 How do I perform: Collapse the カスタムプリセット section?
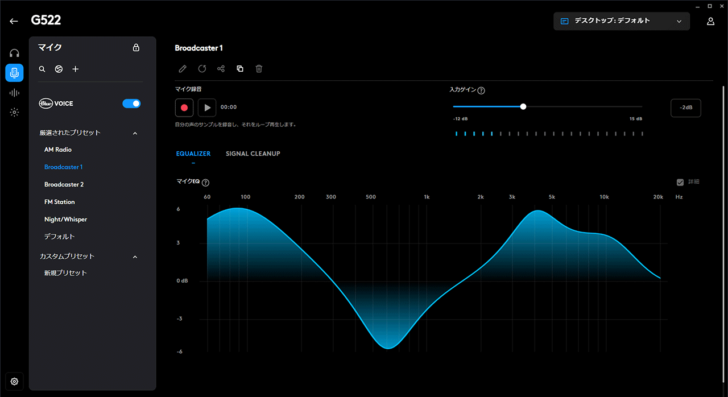[x=135, y=257]
